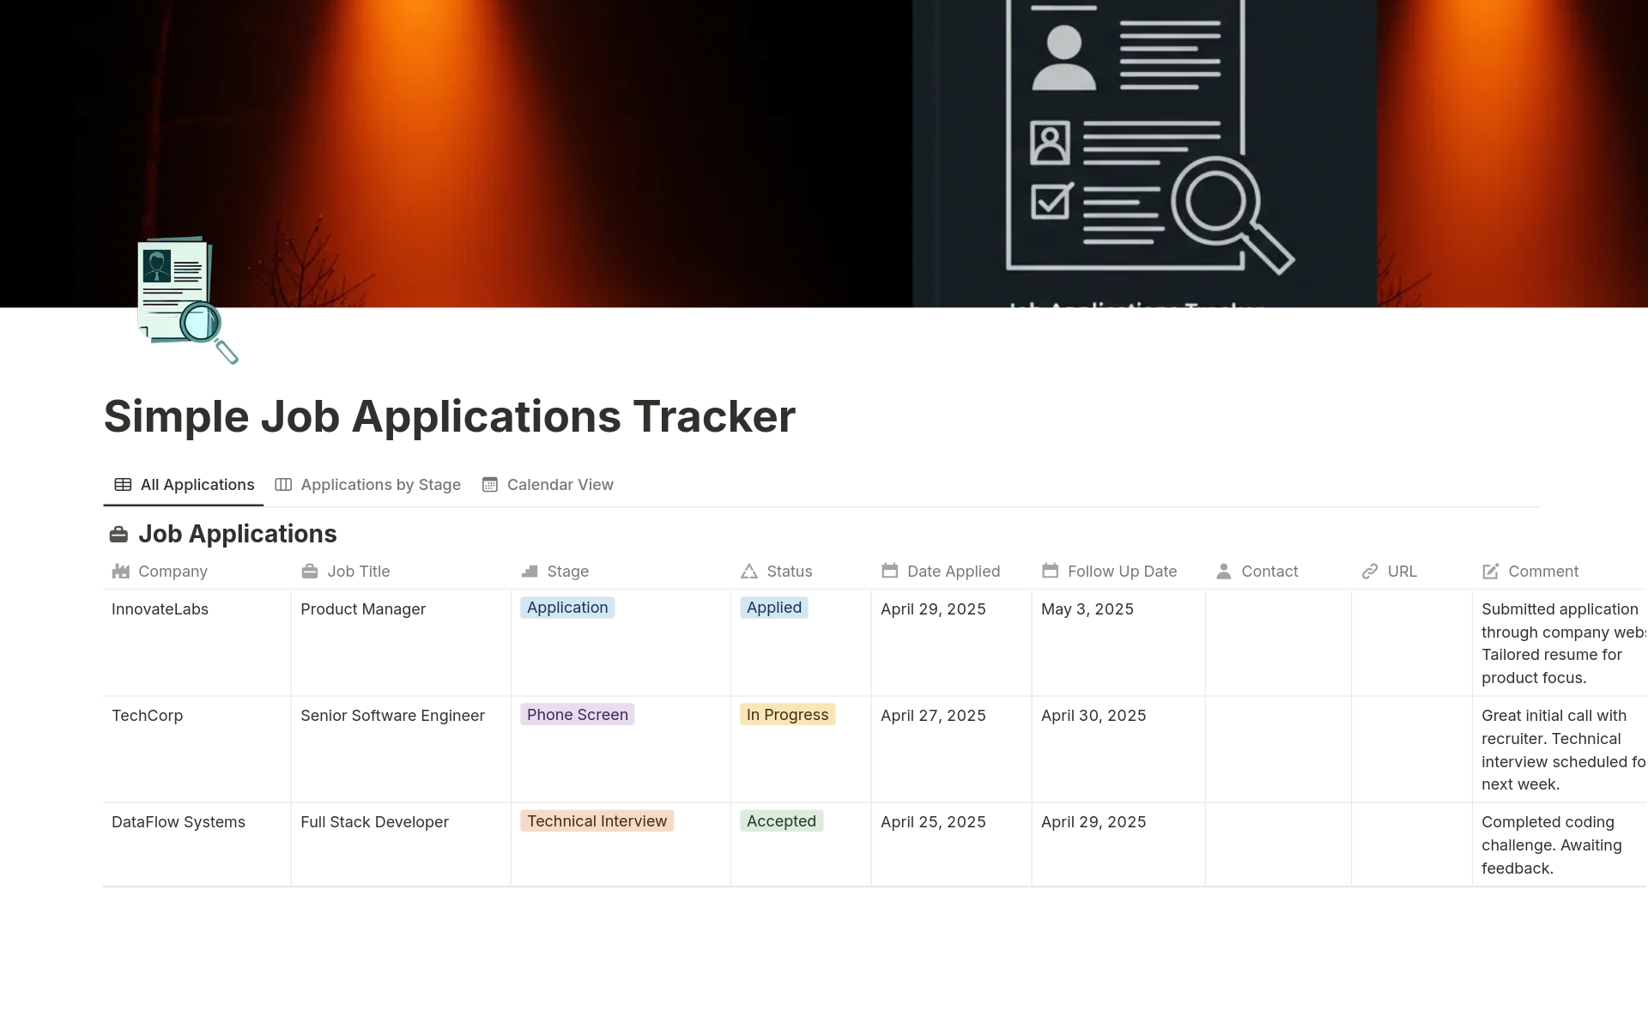Select the April 29, 2025 date applied cell

952,643
